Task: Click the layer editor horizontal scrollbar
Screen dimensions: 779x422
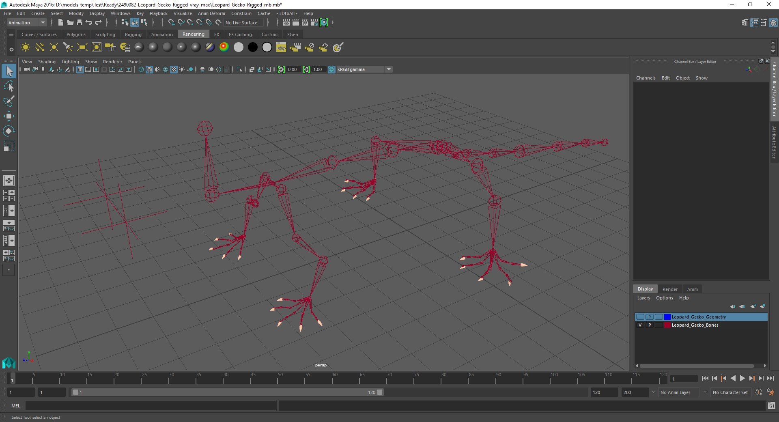Action: click(697, 366)
